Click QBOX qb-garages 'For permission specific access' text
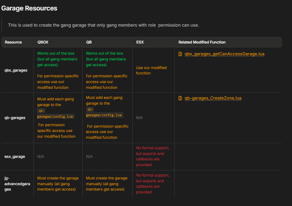292x206 pixels. (56, 131)
